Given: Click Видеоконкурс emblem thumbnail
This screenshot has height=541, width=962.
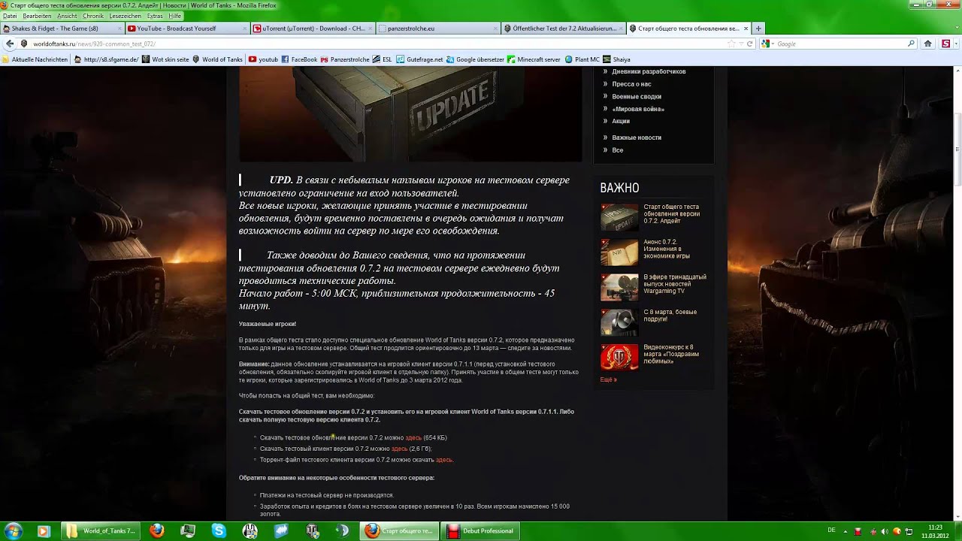Looking at the screenshot, I should (x=619, y=357).
